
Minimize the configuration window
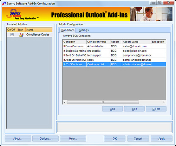coord(153,3)
